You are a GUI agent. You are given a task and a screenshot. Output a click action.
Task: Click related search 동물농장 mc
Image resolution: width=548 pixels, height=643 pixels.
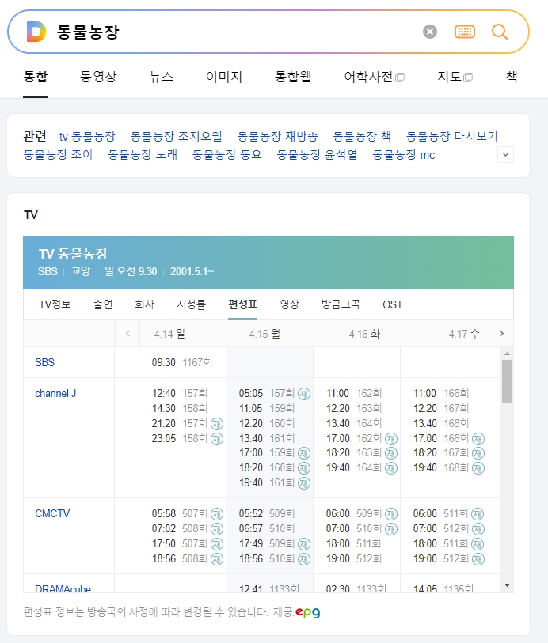pos(404,155)
